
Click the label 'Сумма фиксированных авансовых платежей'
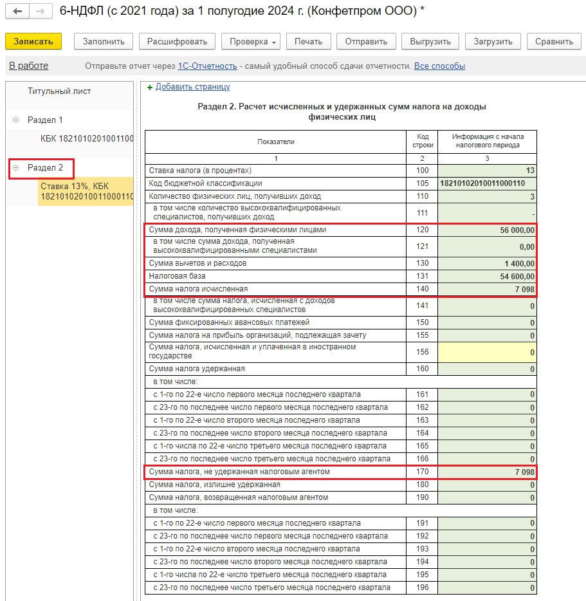229,322
